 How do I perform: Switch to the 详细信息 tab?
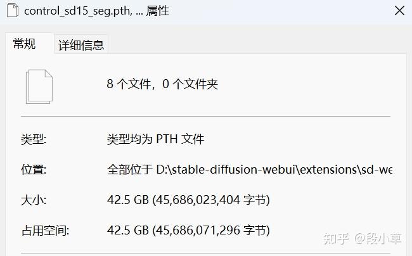(81, 44)
